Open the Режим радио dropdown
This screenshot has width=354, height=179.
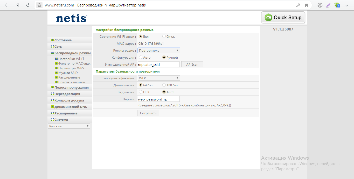pos(159,50)
